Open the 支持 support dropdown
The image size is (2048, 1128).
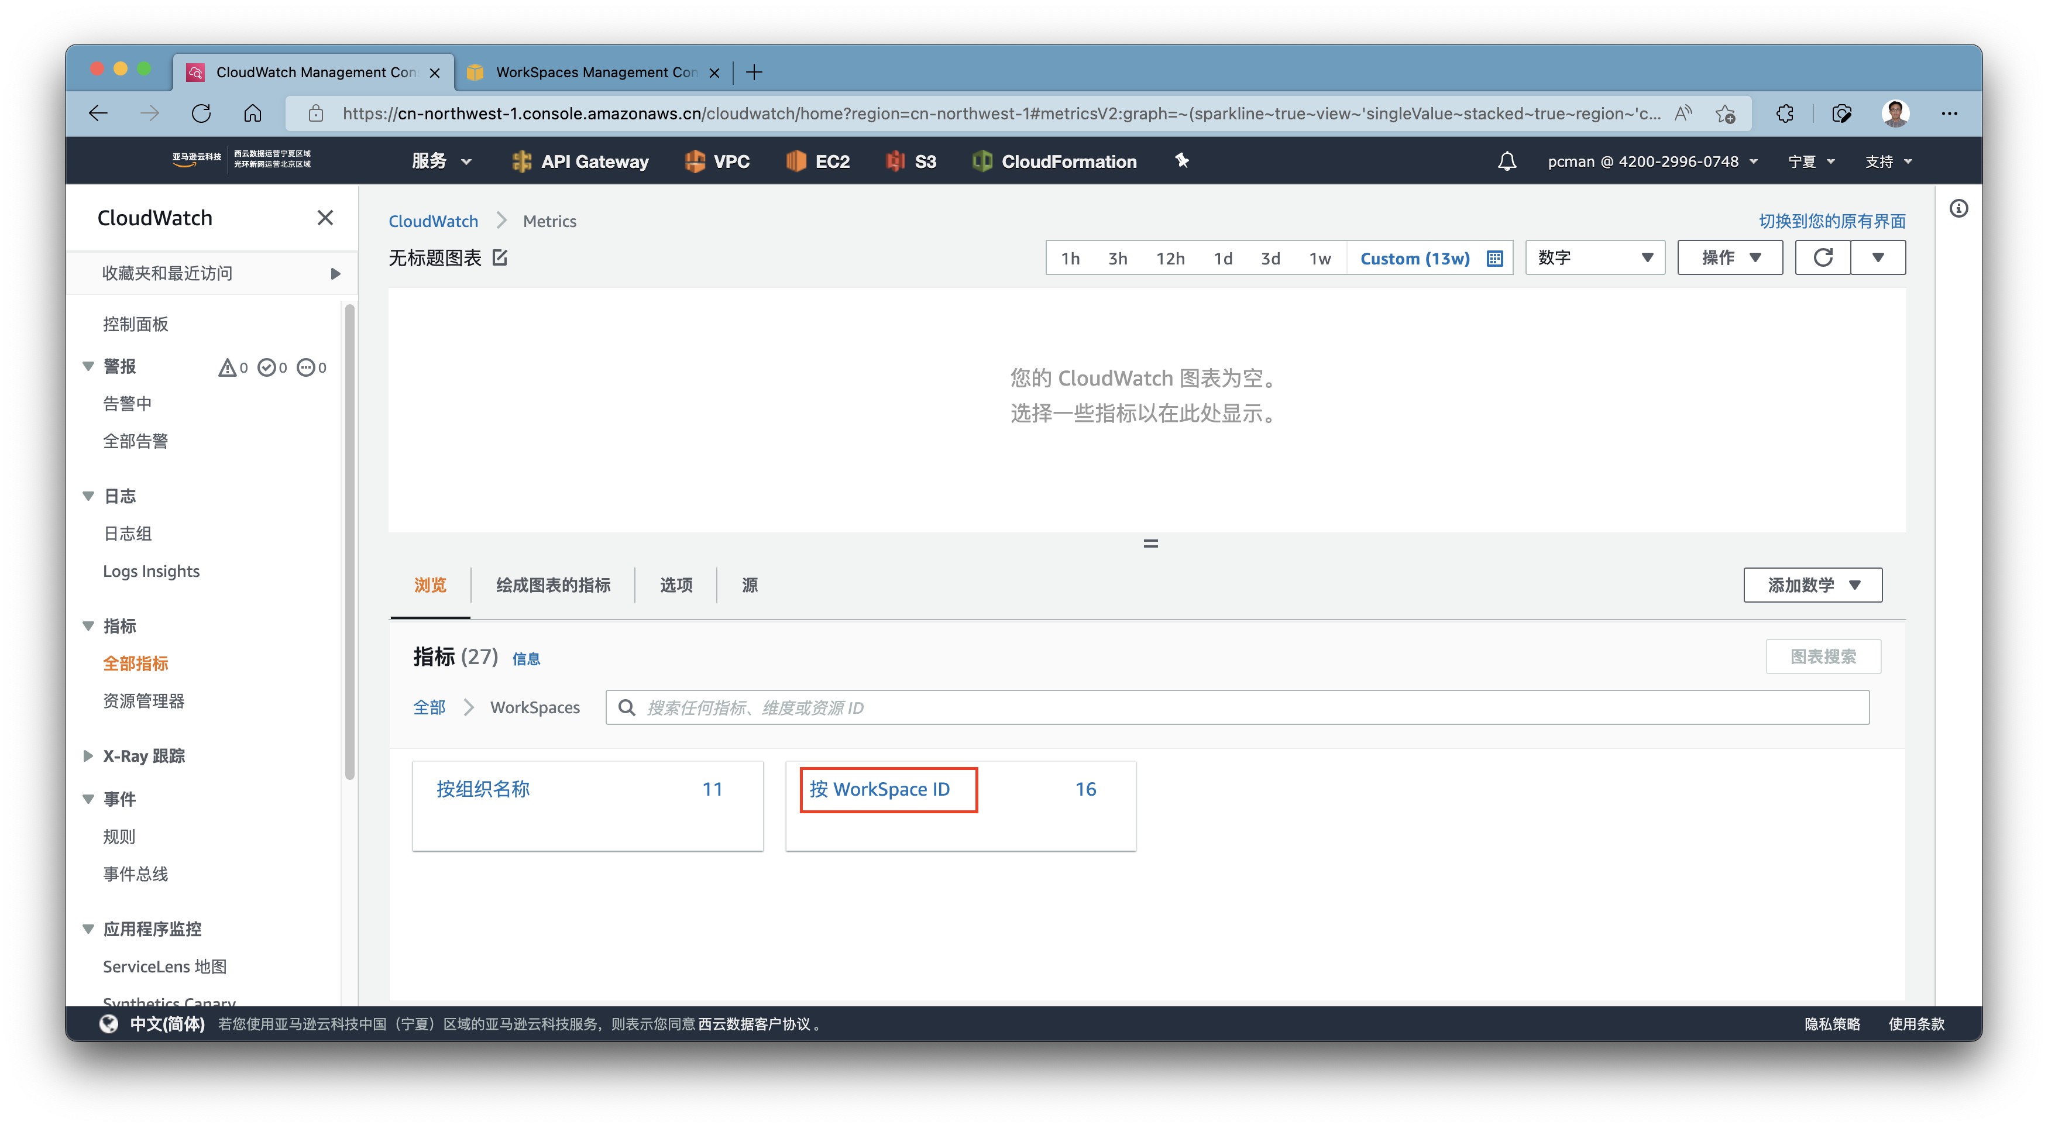tap(1889, 161)
